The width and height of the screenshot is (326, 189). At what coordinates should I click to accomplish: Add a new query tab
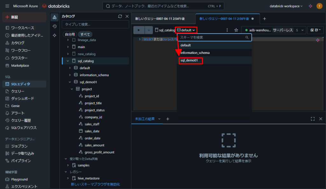coord(265,19)
